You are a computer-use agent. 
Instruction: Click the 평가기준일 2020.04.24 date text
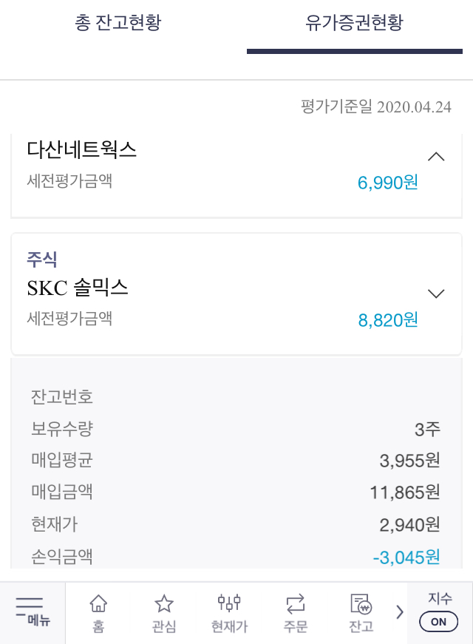376,106
